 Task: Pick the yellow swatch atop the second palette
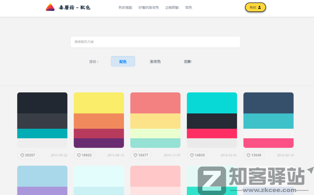click(99, 103)
